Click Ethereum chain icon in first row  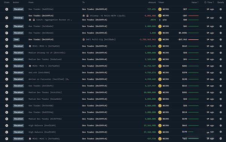tap(7, 9)
